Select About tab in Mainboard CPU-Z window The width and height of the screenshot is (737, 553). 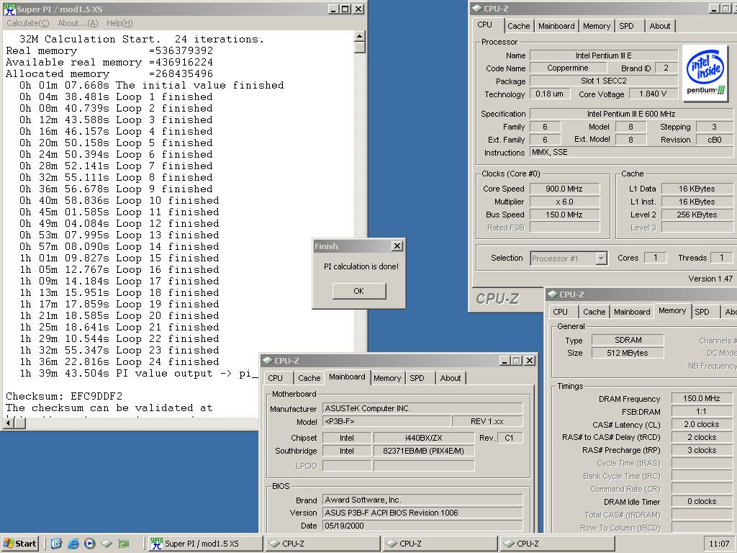[451, 378]
